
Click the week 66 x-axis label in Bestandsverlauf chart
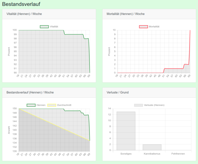click(85, 154)
